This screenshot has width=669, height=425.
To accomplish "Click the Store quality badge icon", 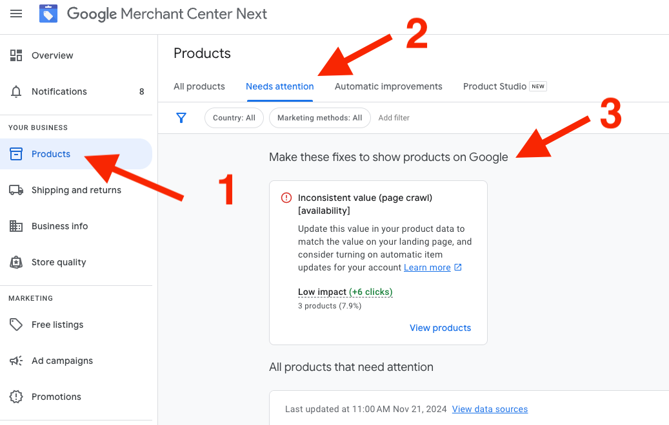I will coord(16,262).
